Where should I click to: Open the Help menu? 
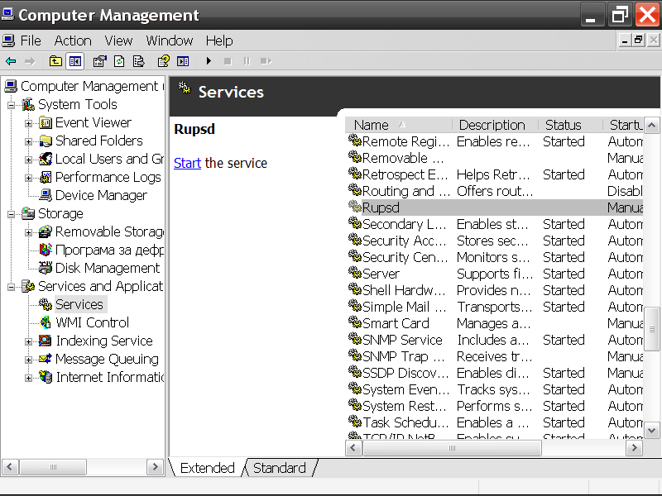(219, 41)
